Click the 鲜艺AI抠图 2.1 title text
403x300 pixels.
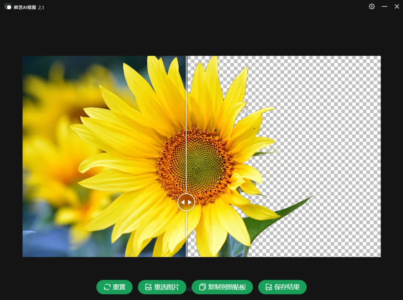coord(29,7)
